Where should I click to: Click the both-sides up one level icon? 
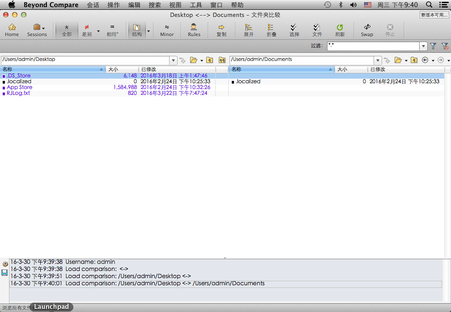(x=222, y=60)
